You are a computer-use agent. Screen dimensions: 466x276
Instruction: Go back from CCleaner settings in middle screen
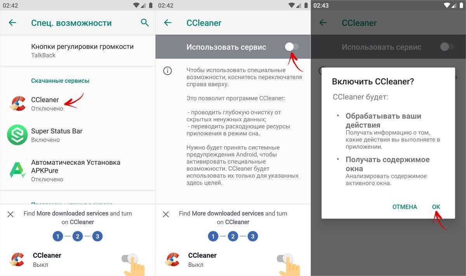point(168,23)
